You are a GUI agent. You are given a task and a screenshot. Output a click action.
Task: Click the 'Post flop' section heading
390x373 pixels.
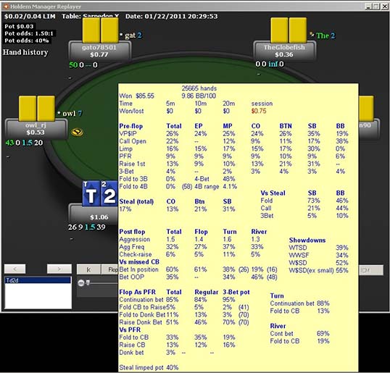coord(132,232)
